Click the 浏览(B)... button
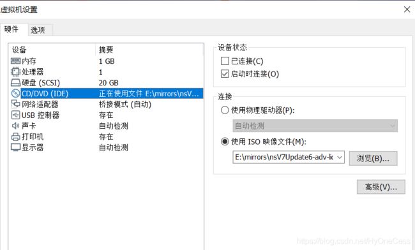The height and width of the screenshot is (250, 415). (x=373, y=158)
